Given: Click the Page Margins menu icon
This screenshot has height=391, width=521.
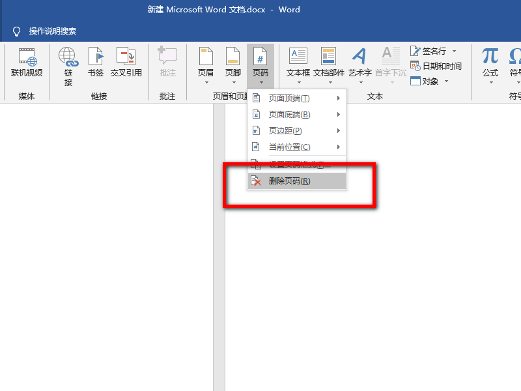Looking at the screenshot, I should pos(256,131).
